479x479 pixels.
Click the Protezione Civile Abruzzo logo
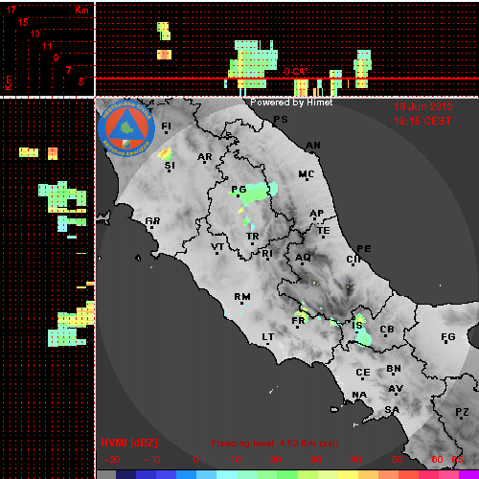point(126,128)
